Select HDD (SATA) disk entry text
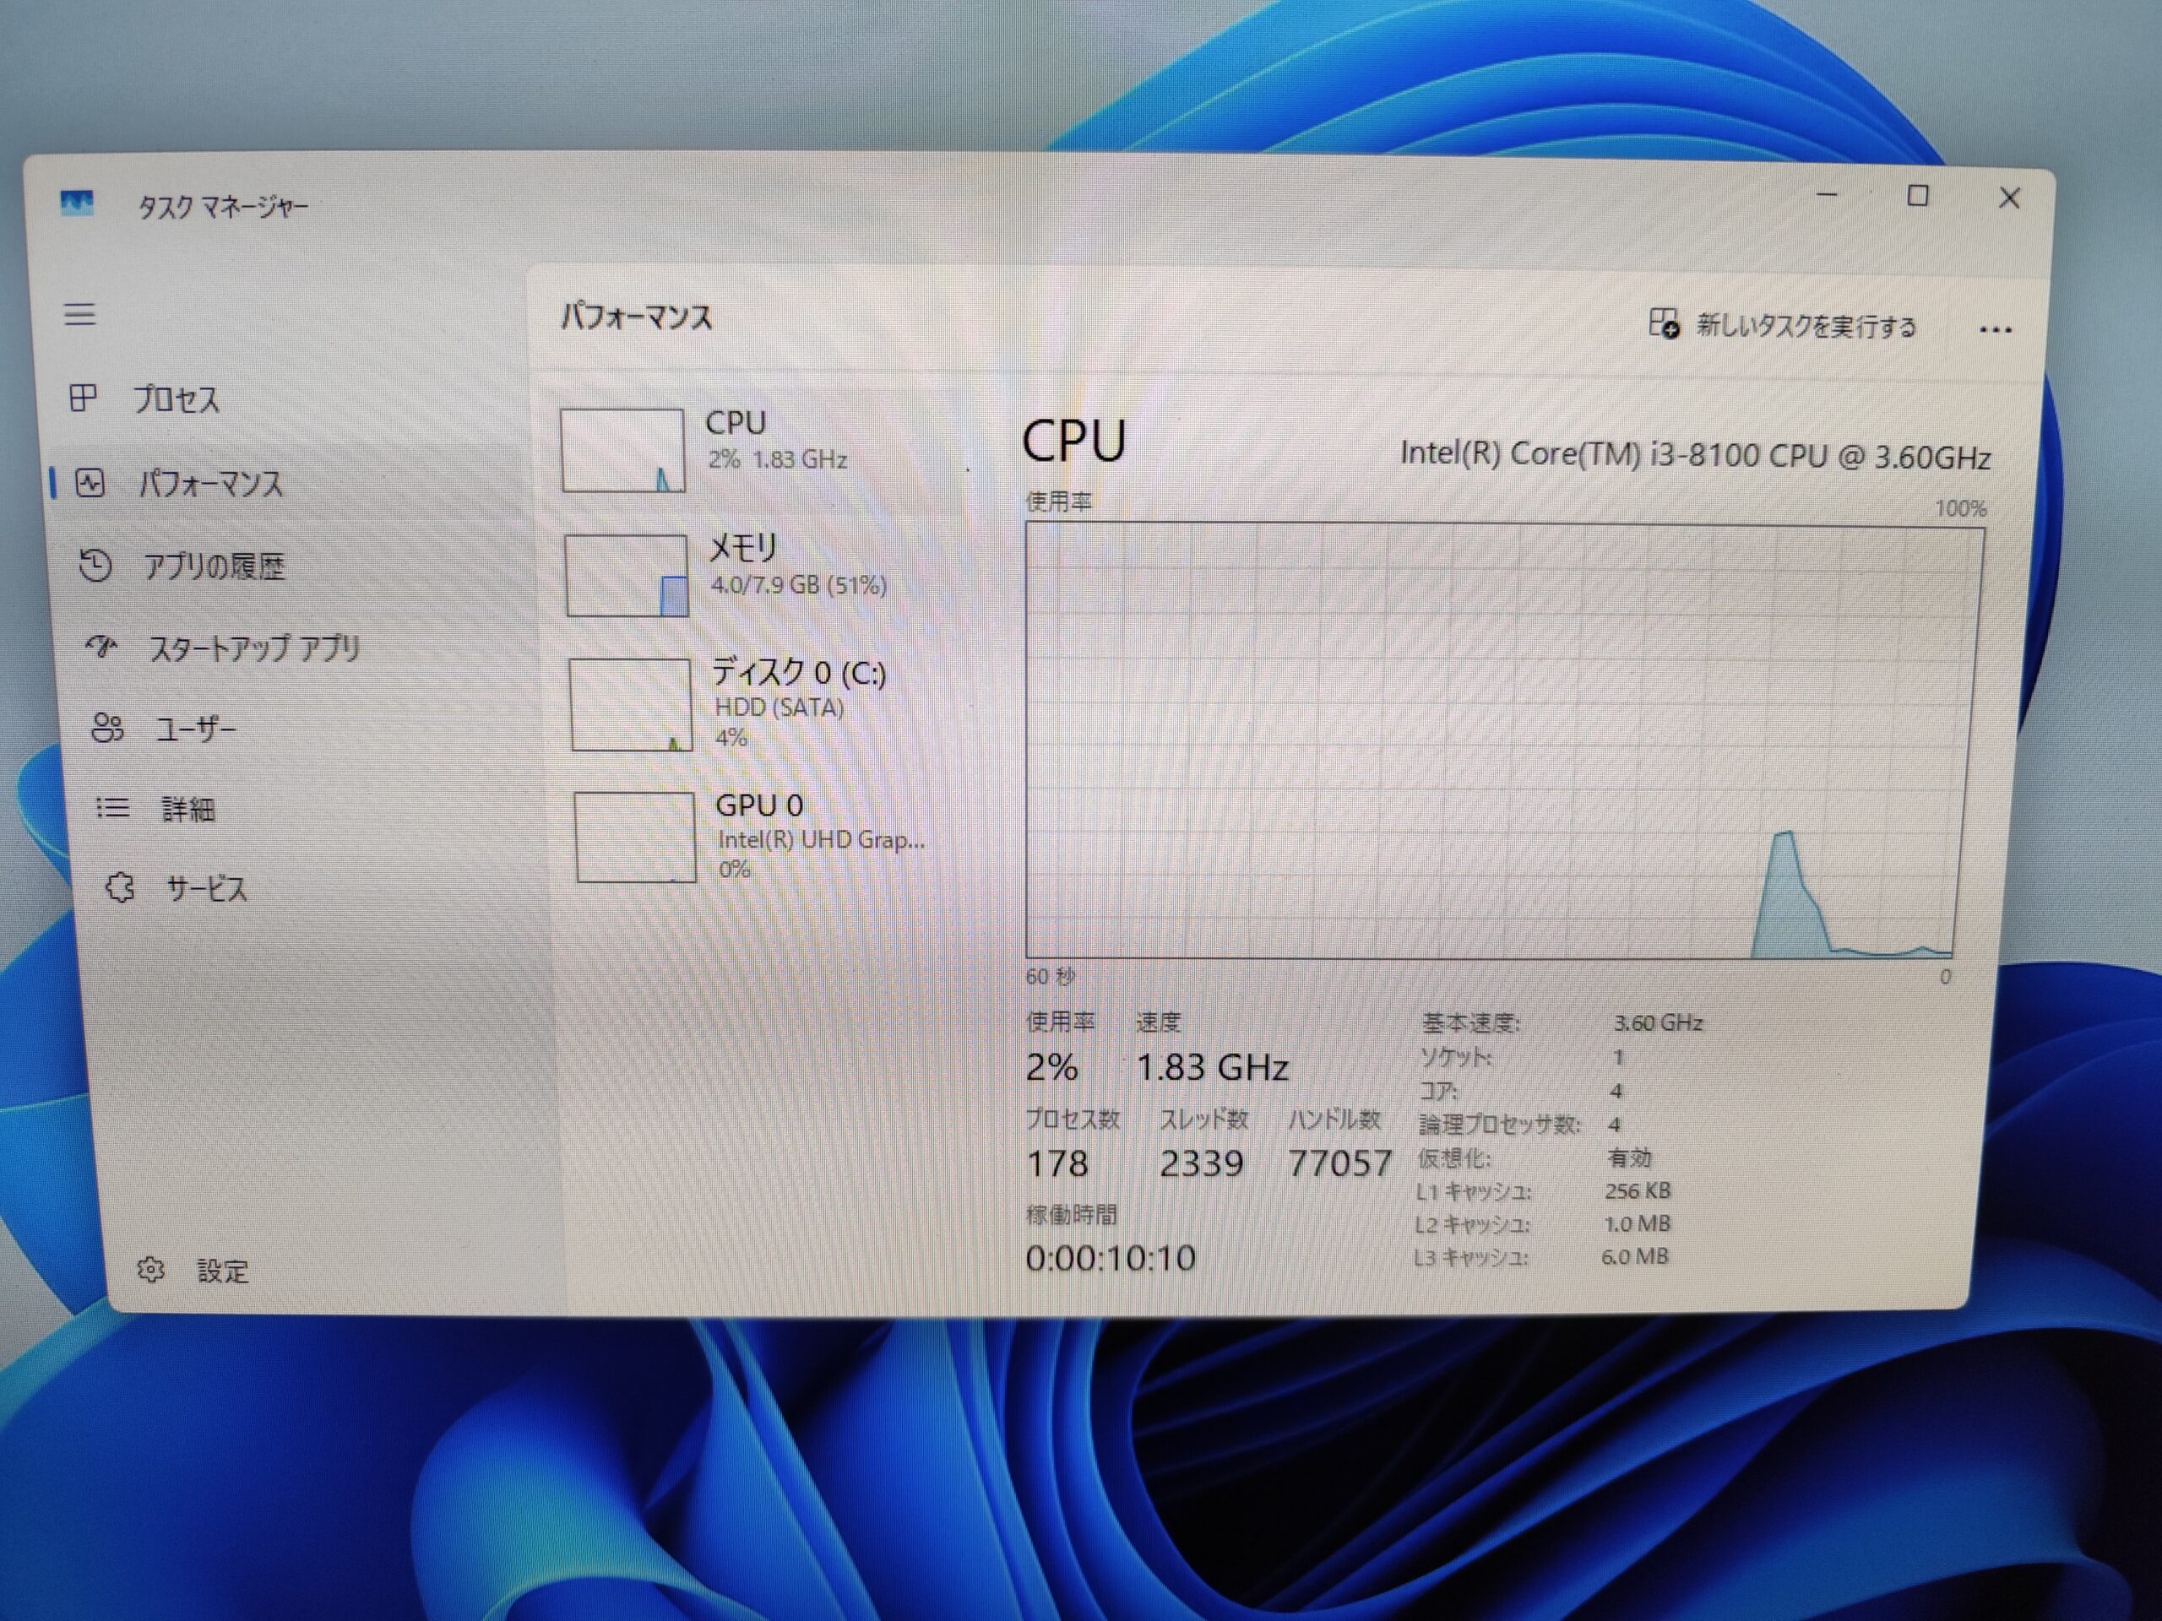 [x=779, y=707]
